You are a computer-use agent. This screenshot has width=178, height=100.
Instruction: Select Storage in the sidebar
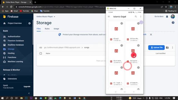11,49
